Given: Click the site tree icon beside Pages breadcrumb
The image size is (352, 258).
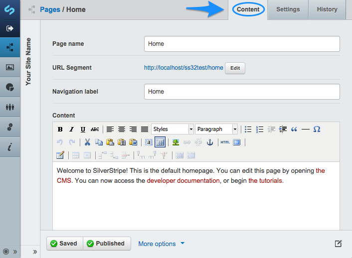Looking at the screenshot, I should tap(31, 9).
